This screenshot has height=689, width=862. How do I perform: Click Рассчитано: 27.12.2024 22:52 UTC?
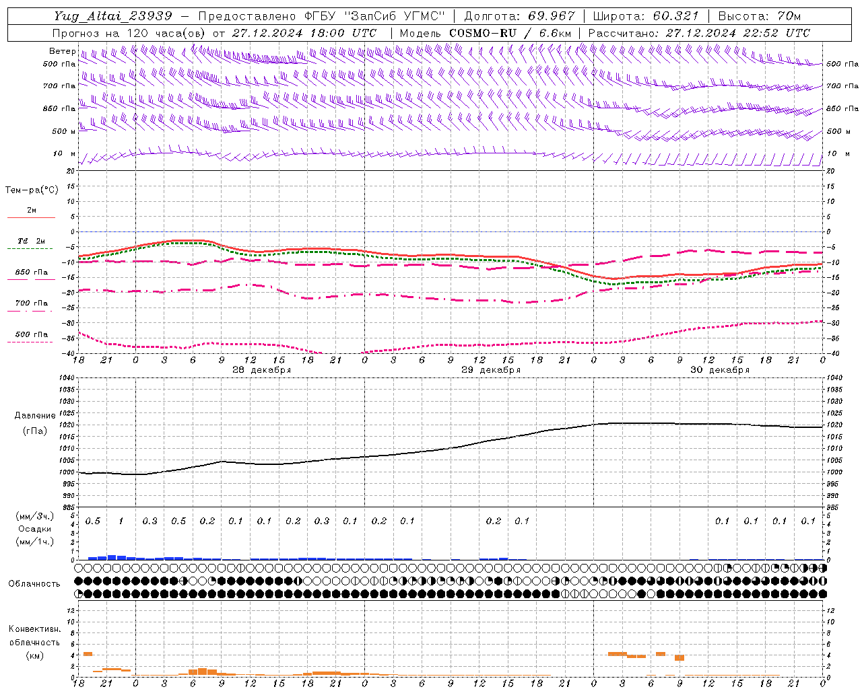[x=699, y=33]
